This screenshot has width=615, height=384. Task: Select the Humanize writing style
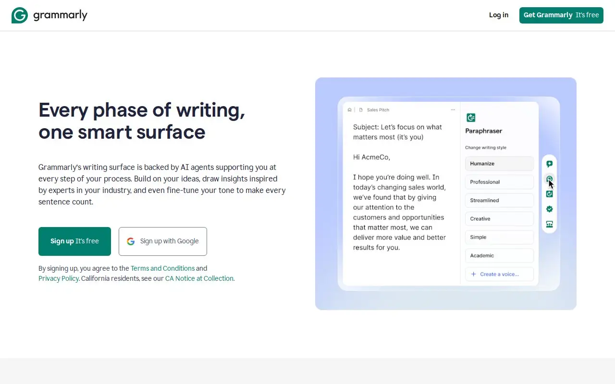coord(499,164)
